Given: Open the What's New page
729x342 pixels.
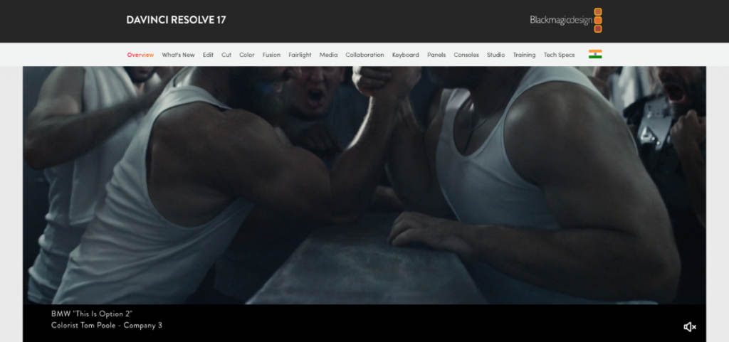Looking at the screenshot, I should (x=178, y=55).
